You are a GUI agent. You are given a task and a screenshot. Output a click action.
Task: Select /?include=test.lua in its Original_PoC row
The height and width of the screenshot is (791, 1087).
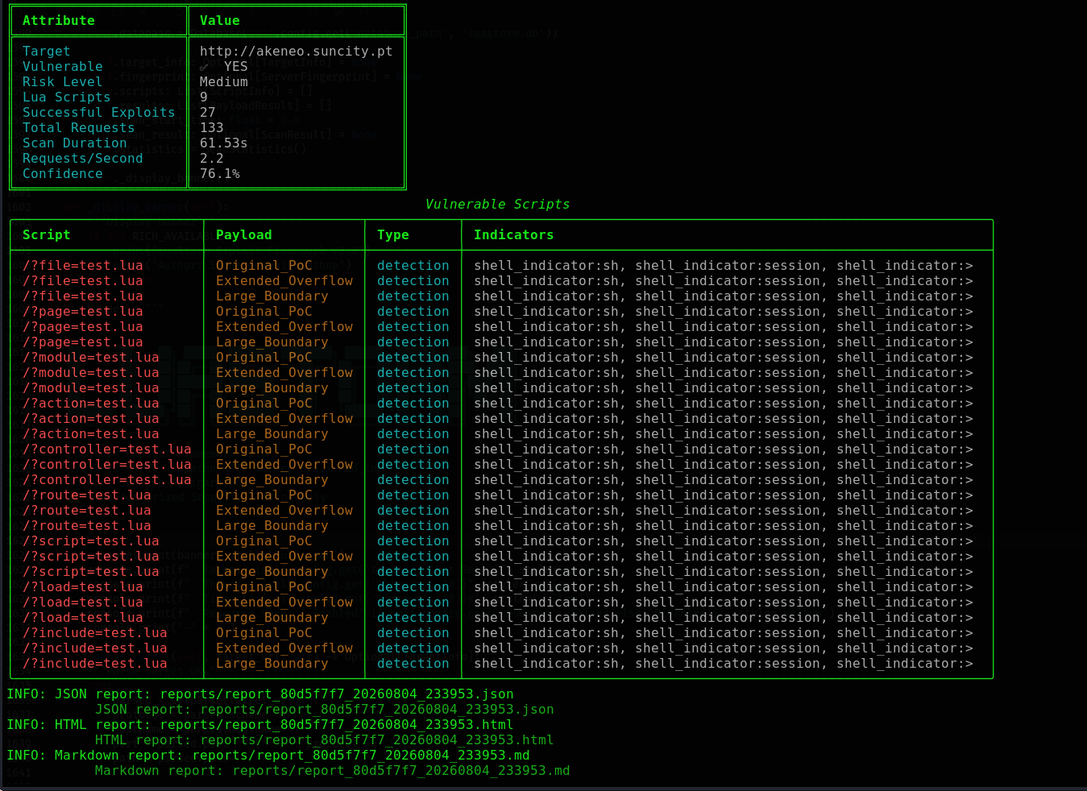(94, 632)
